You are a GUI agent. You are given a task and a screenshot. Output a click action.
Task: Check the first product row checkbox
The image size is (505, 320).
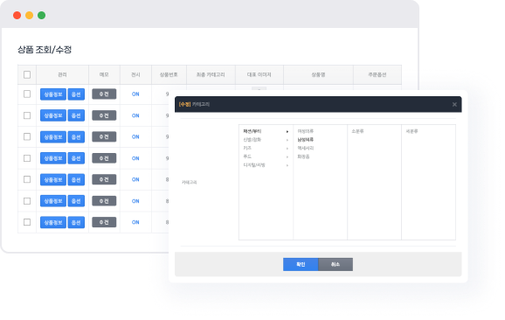click(27, 94)
